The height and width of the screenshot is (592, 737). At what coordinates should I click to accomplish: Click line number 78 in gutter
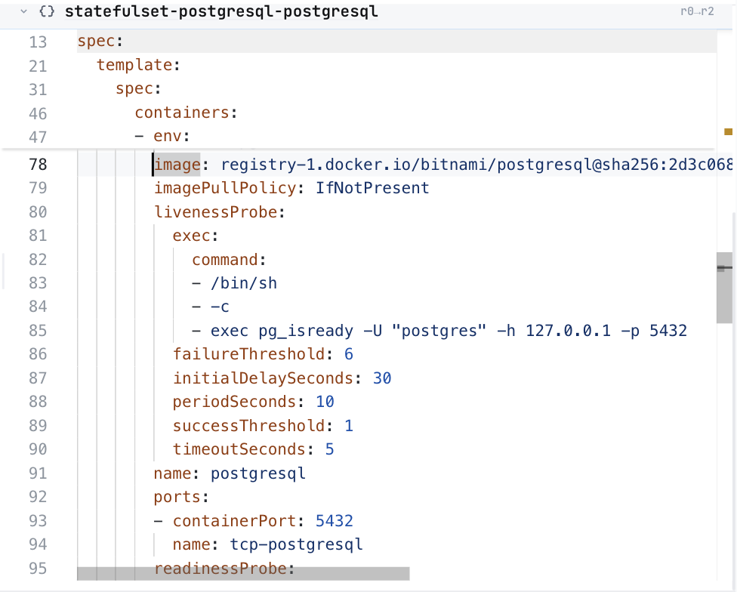[x=38, y=165]
